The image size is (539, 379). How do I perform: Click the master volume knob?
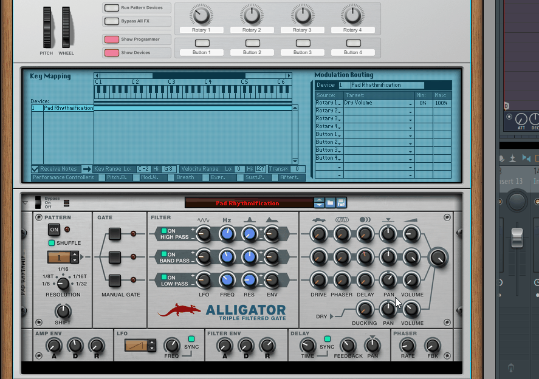coord(438,258)
